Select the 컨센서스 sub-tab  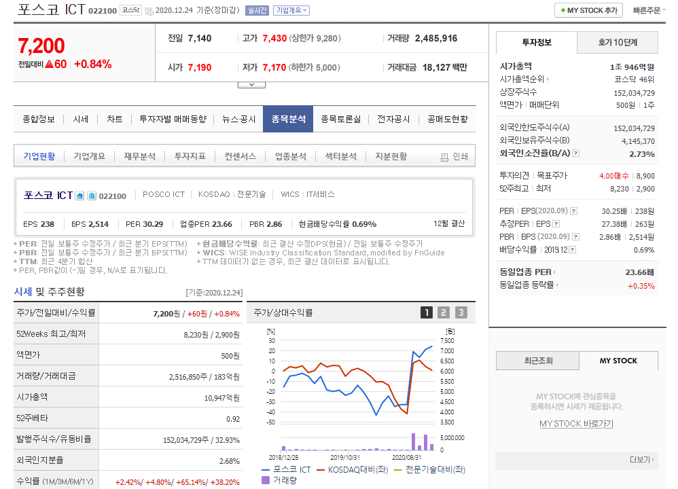pyautogui.click(x=240, y=156)
